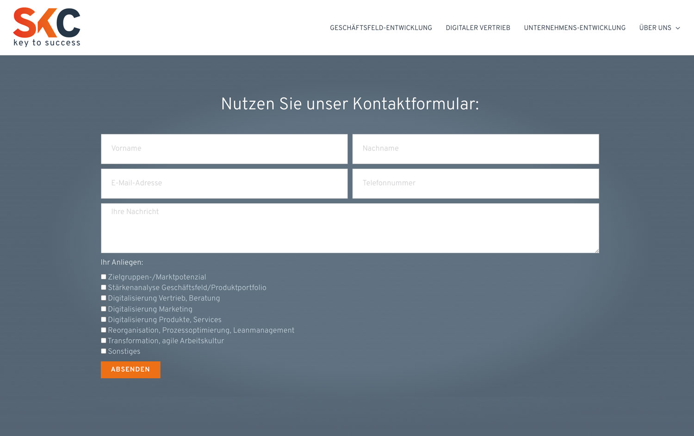Check the Reorganisation, Prozessoptimierung, Leanmanagement box

coord(104,330)
